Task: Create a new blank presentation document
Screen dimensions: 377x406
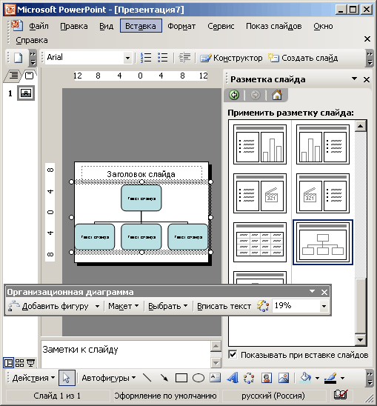Action: click(x=18, y=58)
